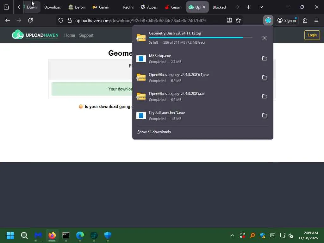The height and width of the screenshot is (243, 324).
Task: Open Firefox View workspace icon
Action: [6, 7]
